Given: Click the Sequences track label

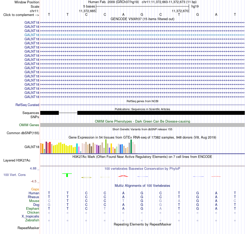Looking at the screenshot, I should [31, 113].
